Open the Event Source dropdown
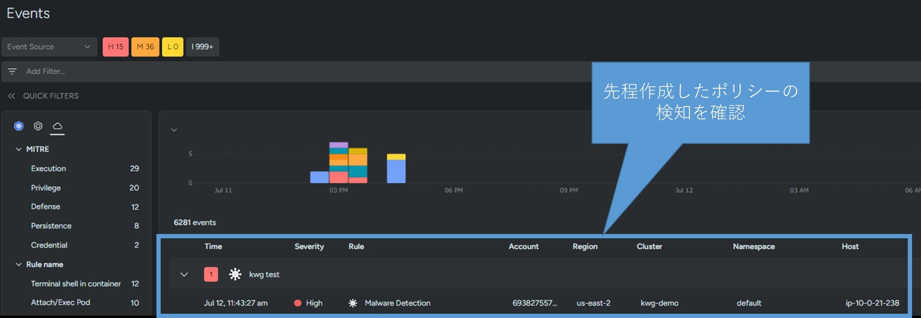The image size is (921, 318). [x=49, y=47]
